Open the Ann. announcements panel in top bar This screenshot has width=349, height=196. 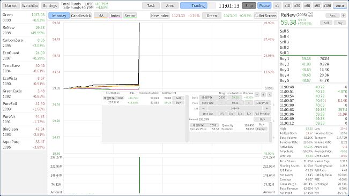point(170,5)
